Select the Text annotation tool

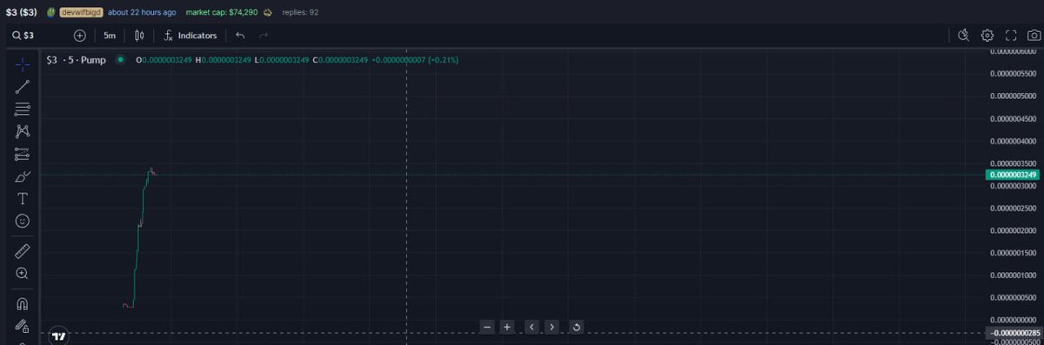coord(23,198)
